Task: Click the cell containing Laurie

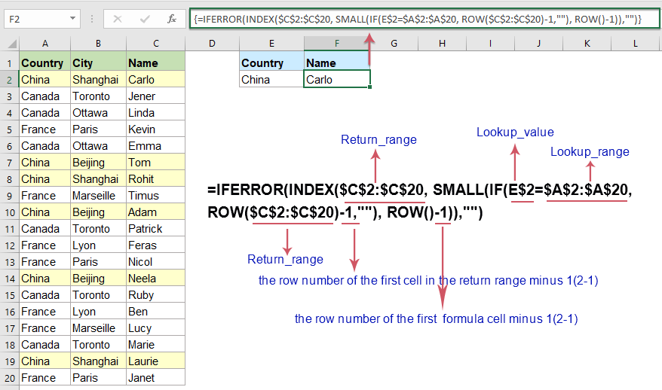Action: tap(156, 361)
